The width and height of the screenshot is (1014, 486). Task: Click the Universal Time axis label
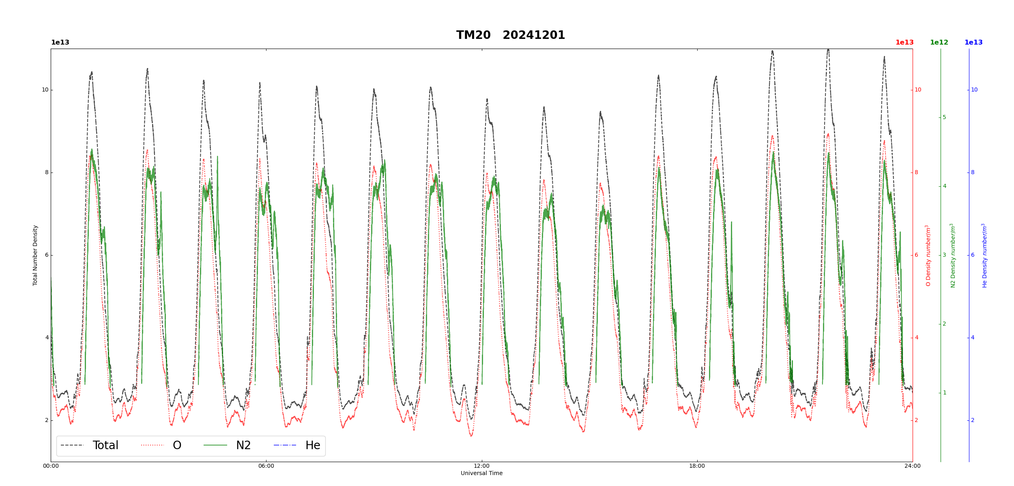pos(481,473)
